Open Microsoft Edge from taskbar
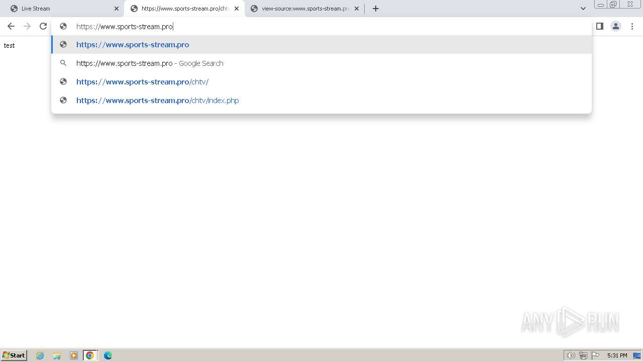This screenshot has height=362, width=643. pyautogui.click(x=108, y=355)
